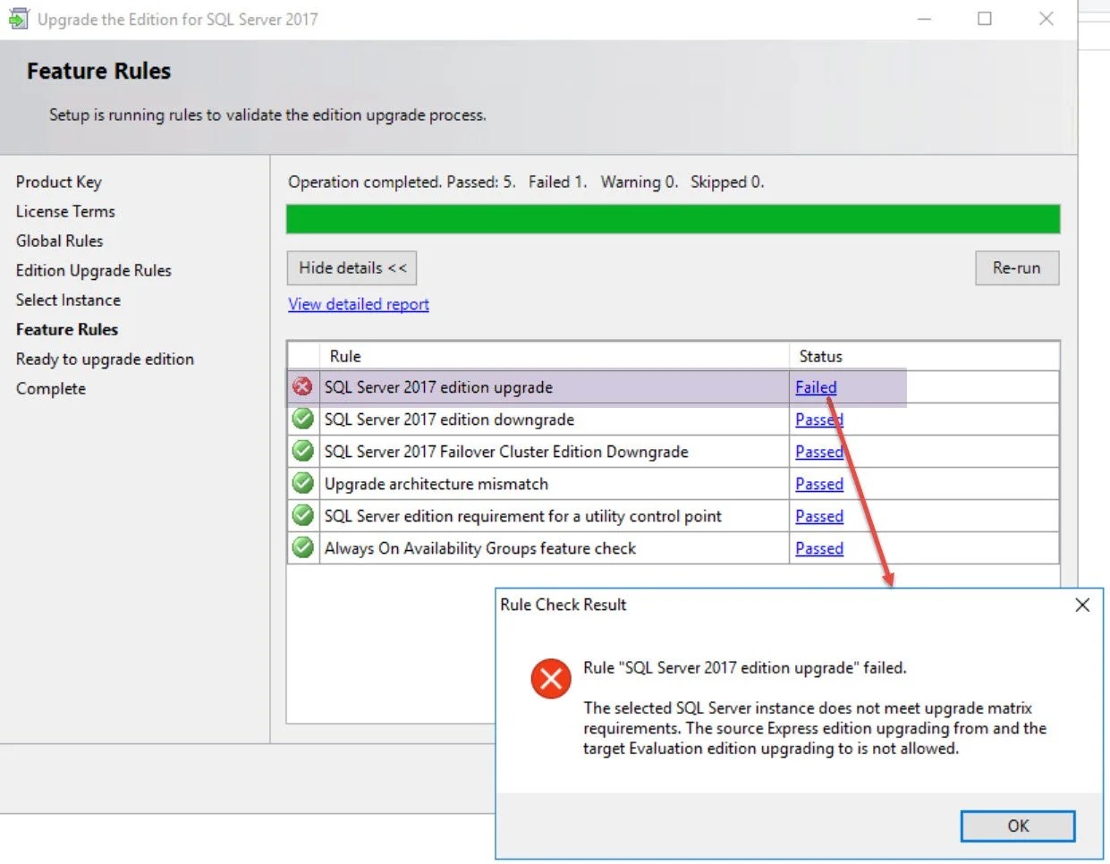Click the red error icon in Rule Check Result
This screenshot has width=1110, height=864.
[550, 679]
